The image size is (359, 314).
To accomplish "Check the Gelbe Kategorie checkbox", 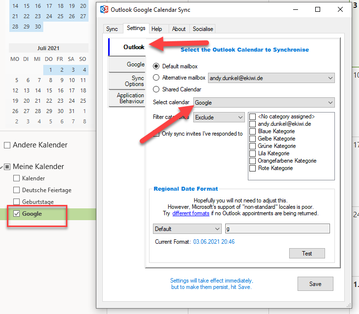I will tap(253, 139).
